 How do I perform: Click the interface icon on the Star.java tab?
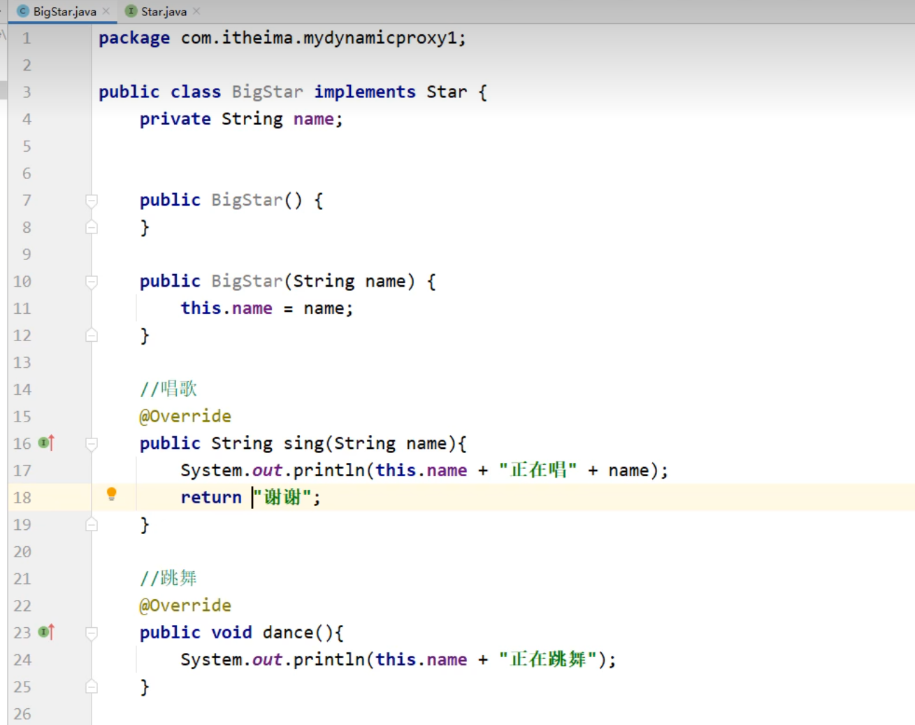(131, 11)
